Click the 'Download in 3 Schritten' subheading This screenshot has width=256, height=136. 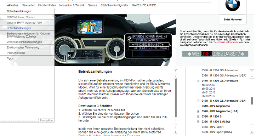click(x=95, y=106)
